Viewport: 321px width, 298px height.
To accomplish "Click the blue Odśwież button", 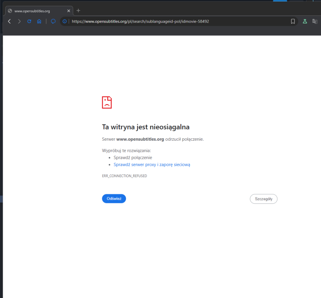I will click(x=114, y=199).
